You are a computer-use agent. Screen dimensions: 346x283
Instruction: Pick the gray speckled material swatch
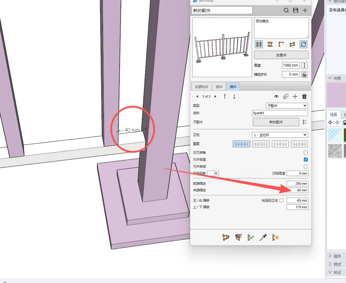pyautogui.click(x=335, y=151)
